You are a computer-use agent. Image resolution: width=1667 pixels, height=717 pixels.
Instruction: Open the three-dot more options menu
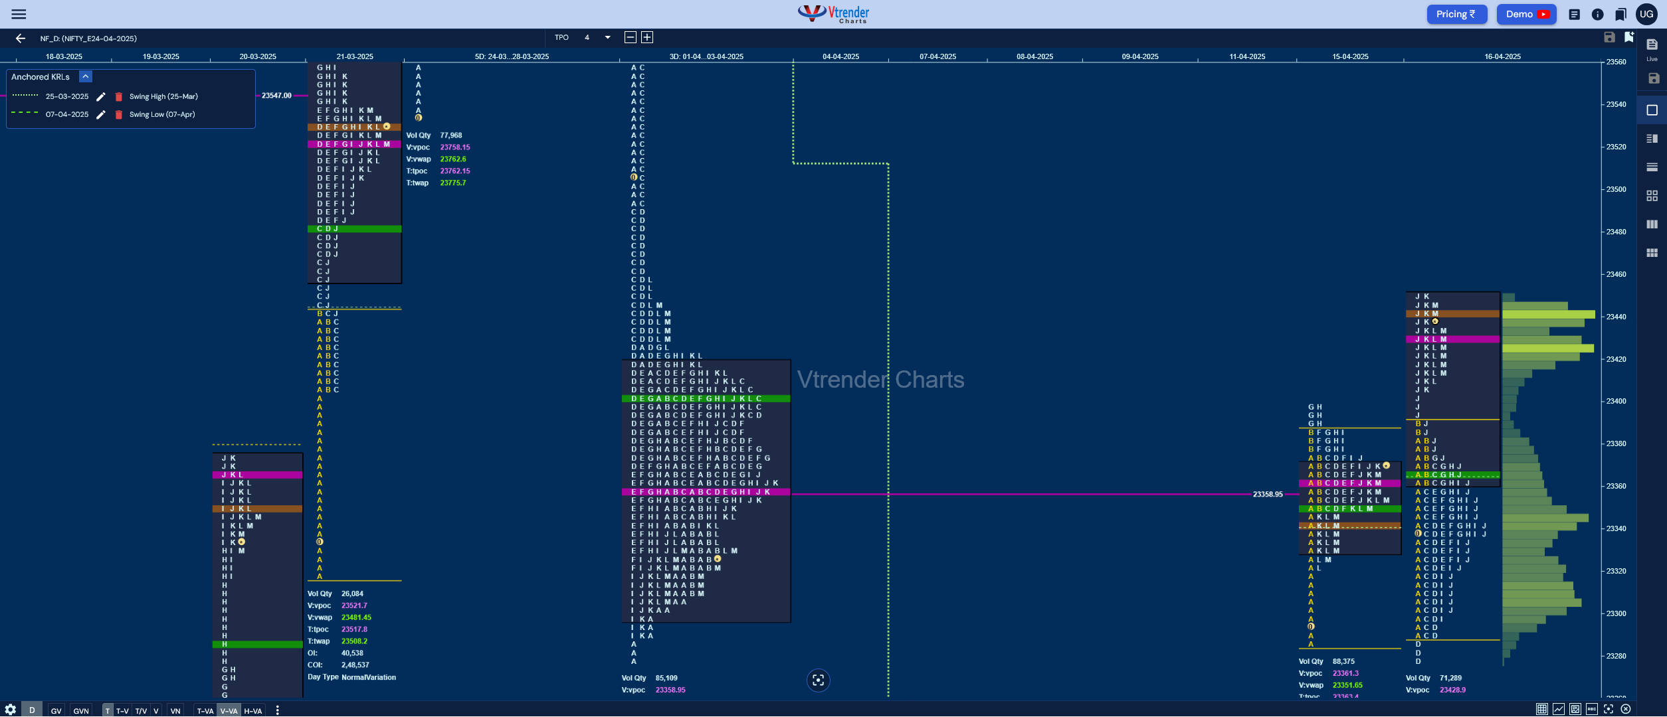coord(277,710)
